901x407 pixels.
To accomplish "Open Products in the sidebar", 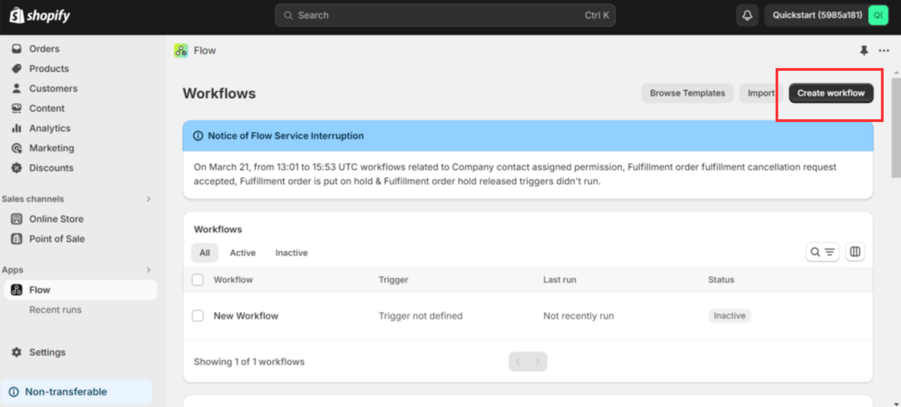I will pos(49,69).
